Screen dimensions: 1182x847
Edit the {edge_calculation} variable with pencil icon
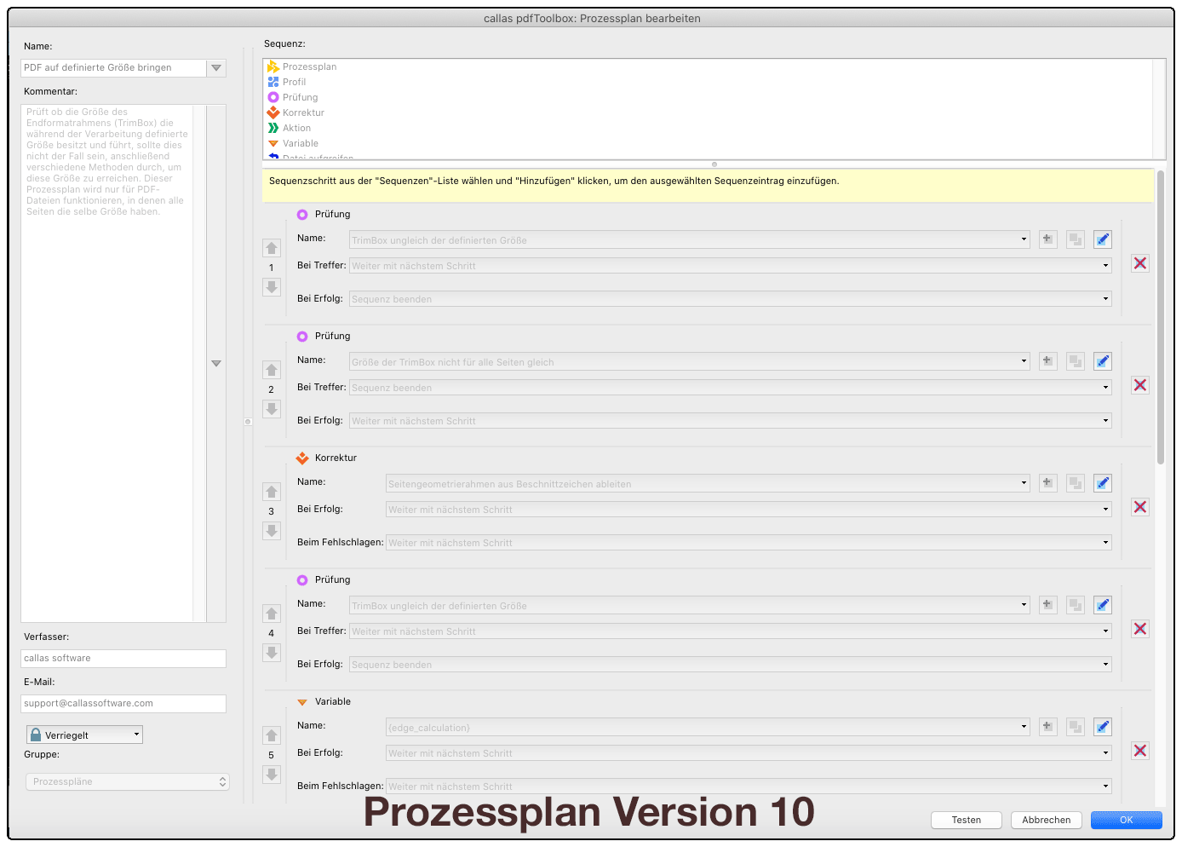click(1102, 726)
